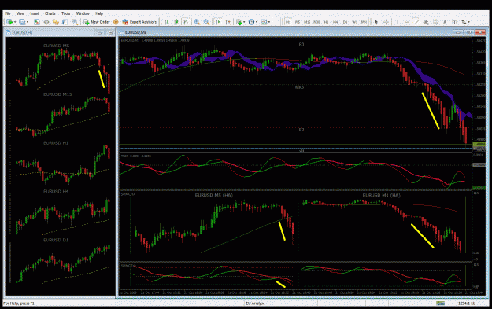The height and width of the screenshot is (309, 492).
Task: Click the EURUSD D1 label in left panel
Action: (56, 240)
